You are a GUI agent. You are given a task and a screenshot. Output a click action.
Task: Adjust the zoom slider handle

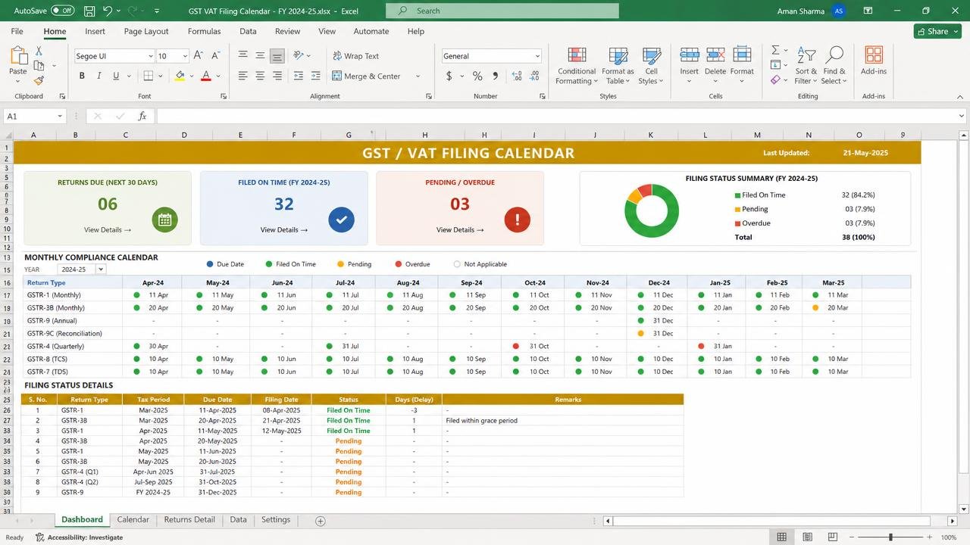point(890,537)
